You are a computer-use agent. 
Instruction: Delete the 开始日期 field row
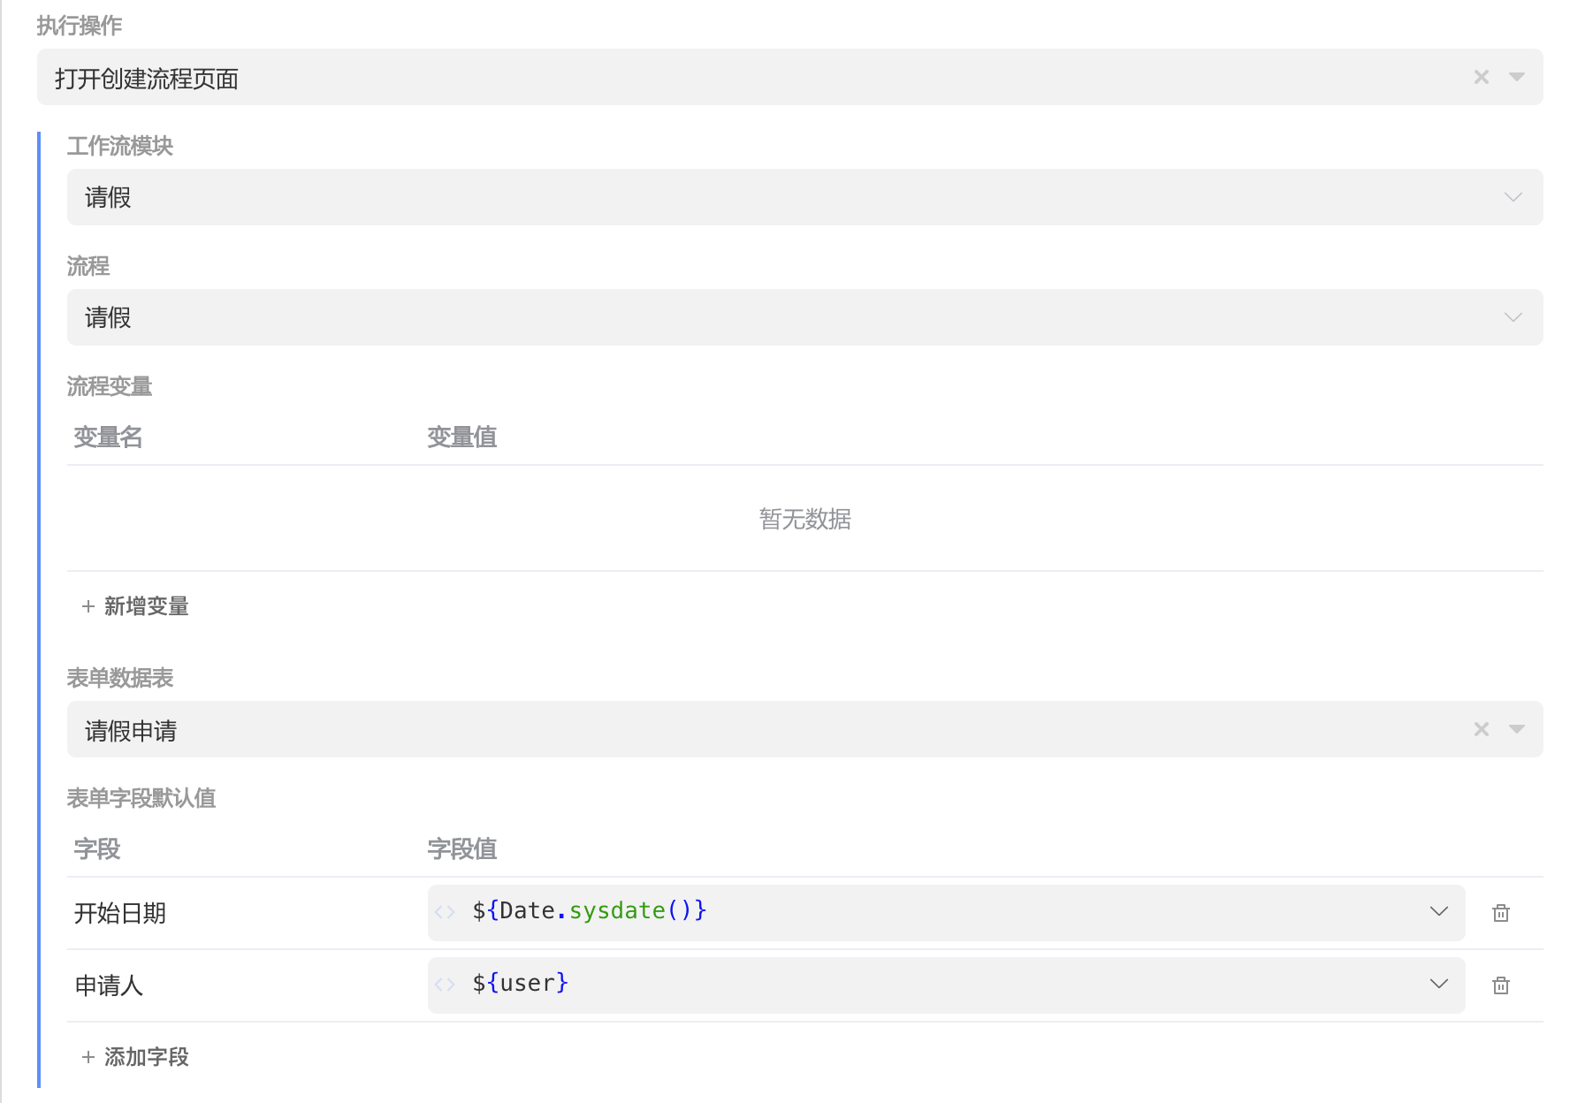tap(1501, 913)
